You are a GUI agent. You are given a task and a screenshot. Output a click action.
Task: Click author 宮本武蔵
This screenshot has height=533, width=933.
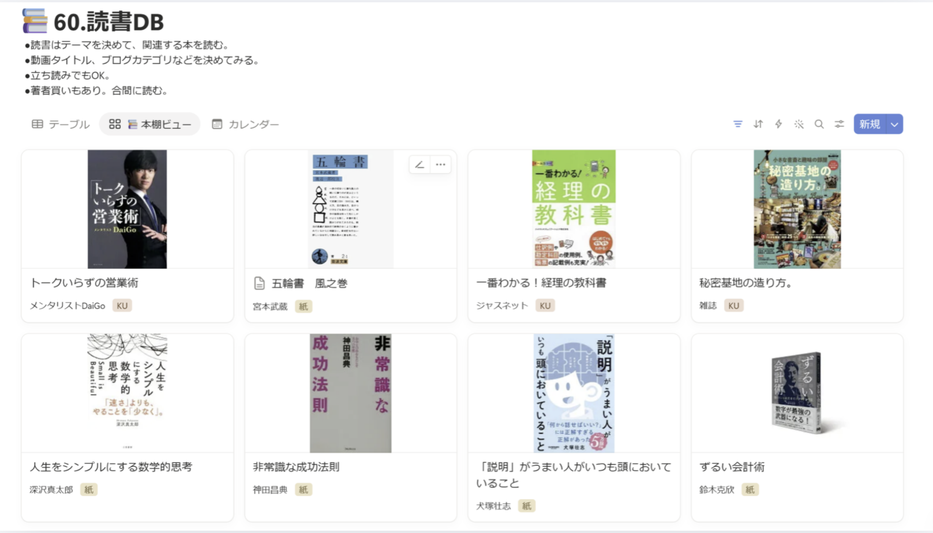click(x=270, y=306)
